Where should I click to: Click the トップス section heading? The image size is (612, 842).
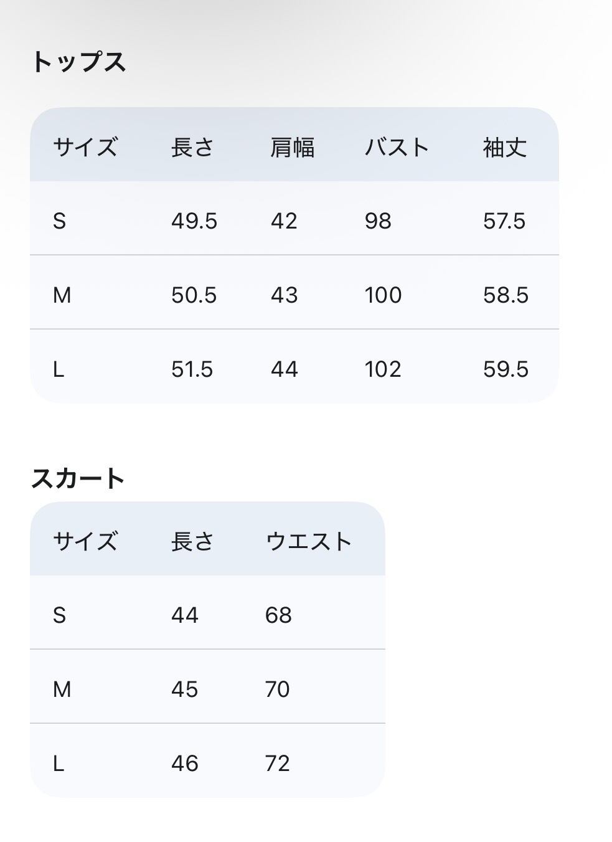pos(78,62)
